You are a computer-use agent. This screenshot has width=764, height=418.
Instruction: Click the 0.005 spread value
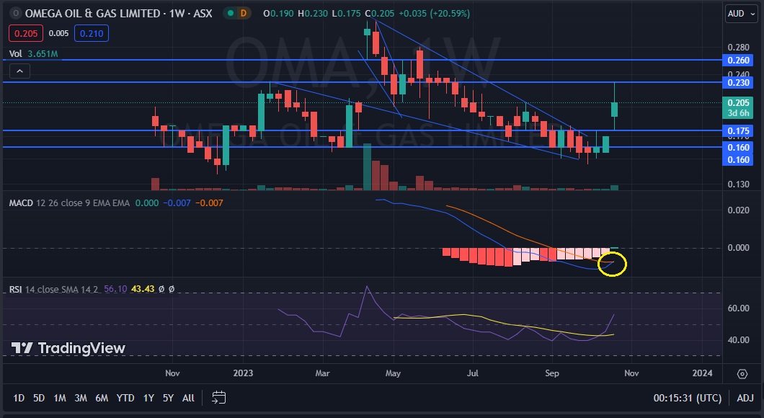point(58,33)
